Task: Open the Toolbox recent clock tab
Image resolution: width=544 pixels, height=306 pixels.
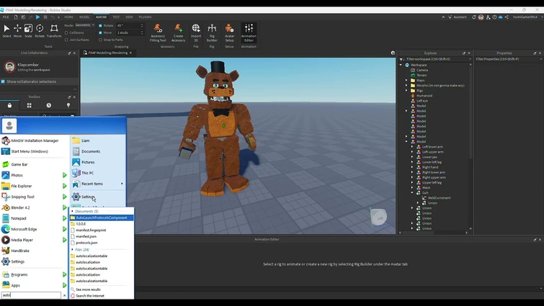Action: 48,105
